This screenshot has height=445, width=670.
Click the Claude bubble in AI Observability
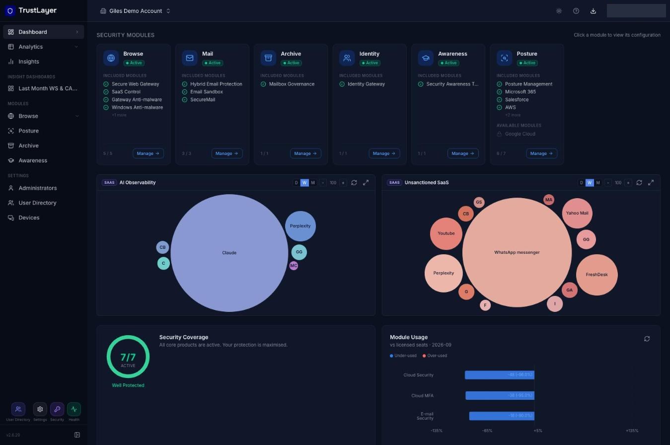[229, 253]
